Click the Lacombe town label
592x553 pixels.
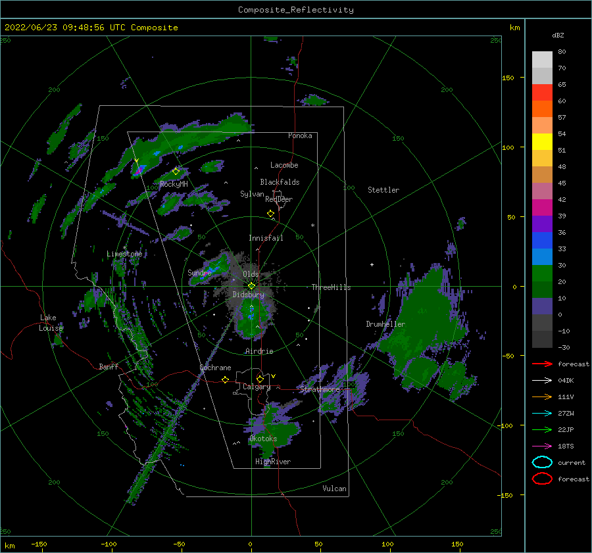tap(284, 165)
